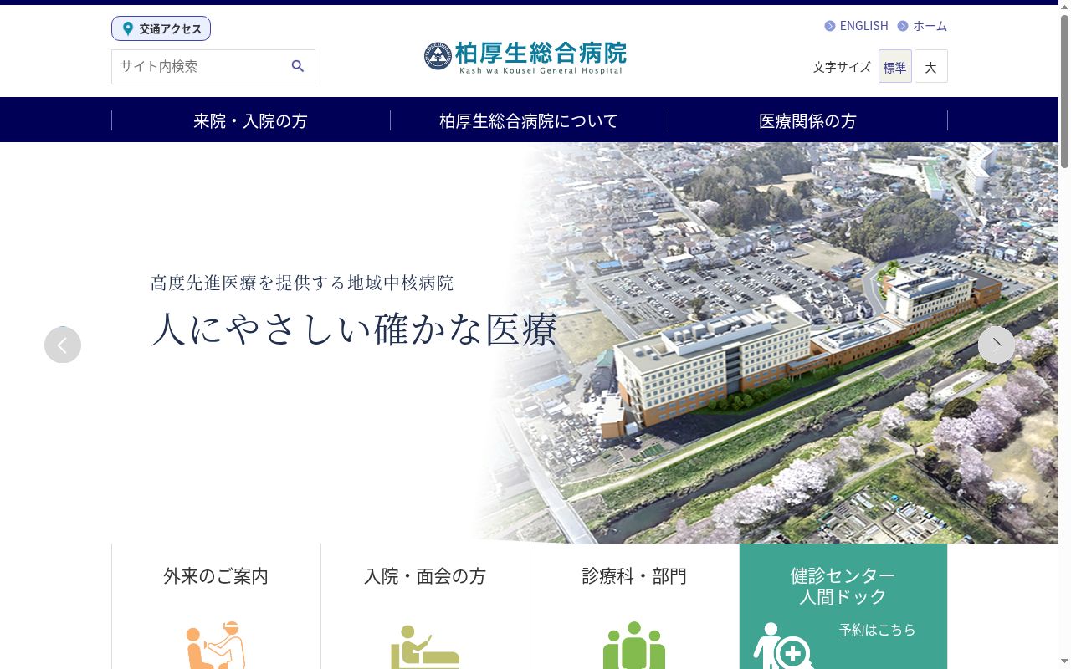
Task: Click the doctor examining patient icon
Action: click(216, 645)
